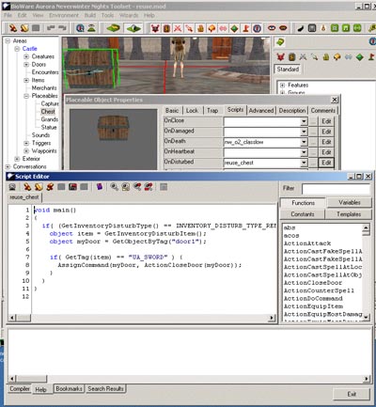Click right arrow of code horizontal scrollbar
This screenshot has height=407, width=376.
tap(272, 318)
